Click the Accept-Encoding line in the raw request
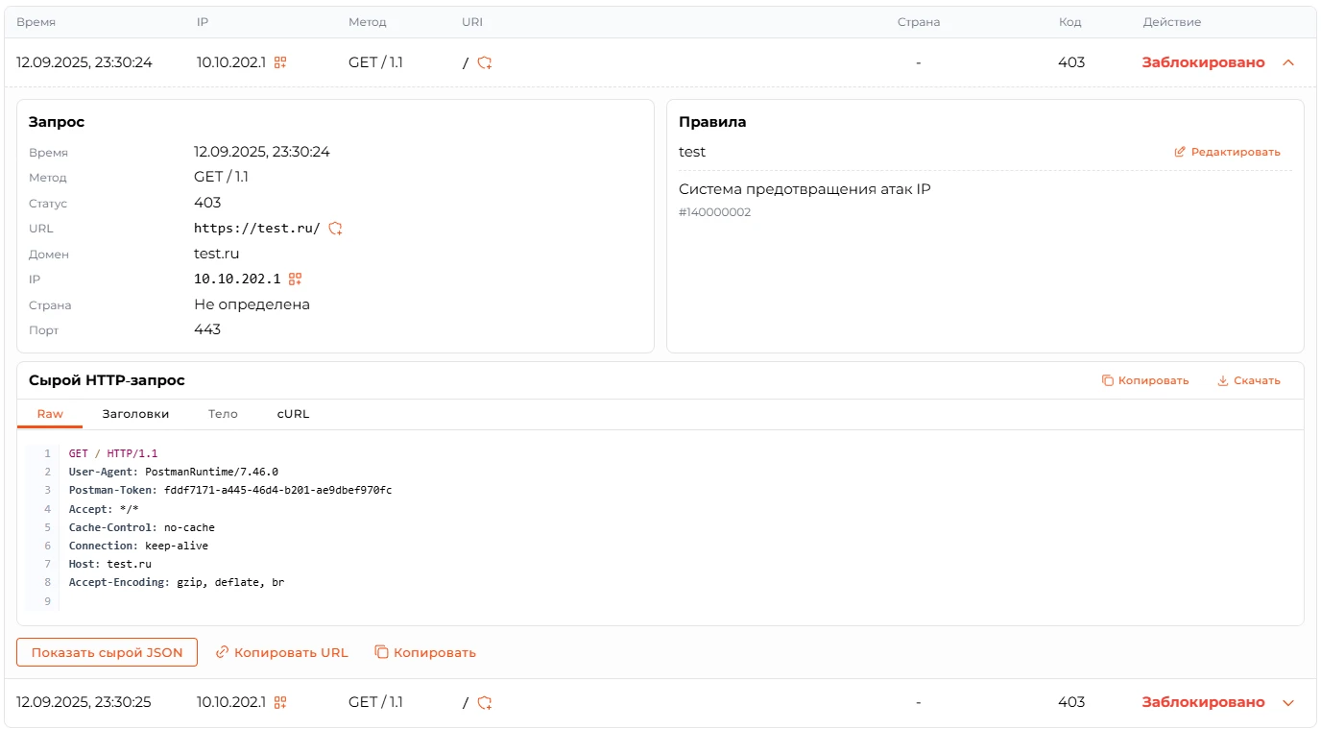 177,582
